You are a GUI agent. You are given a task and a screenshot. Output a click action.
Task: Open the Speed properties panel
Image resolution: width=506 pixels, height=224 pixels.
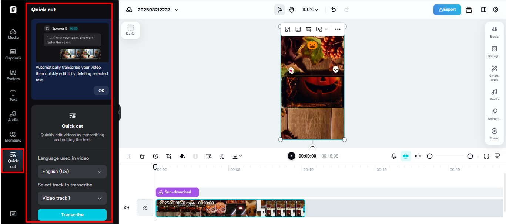[x=494, y=134]
